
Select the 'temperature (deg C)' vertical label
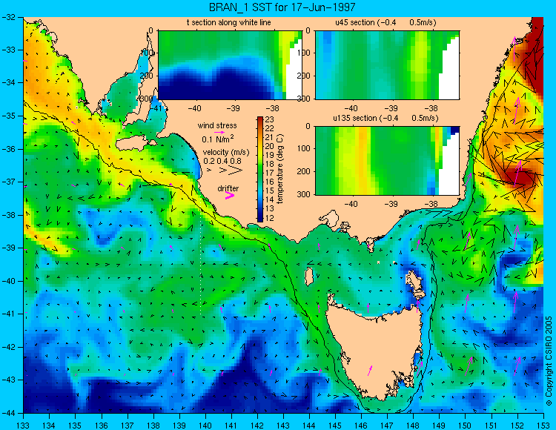tap(280, 169)
